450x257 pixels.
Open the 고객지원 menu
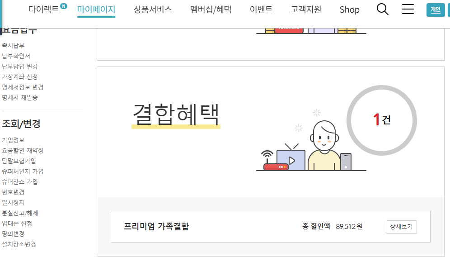pos(306,10)
